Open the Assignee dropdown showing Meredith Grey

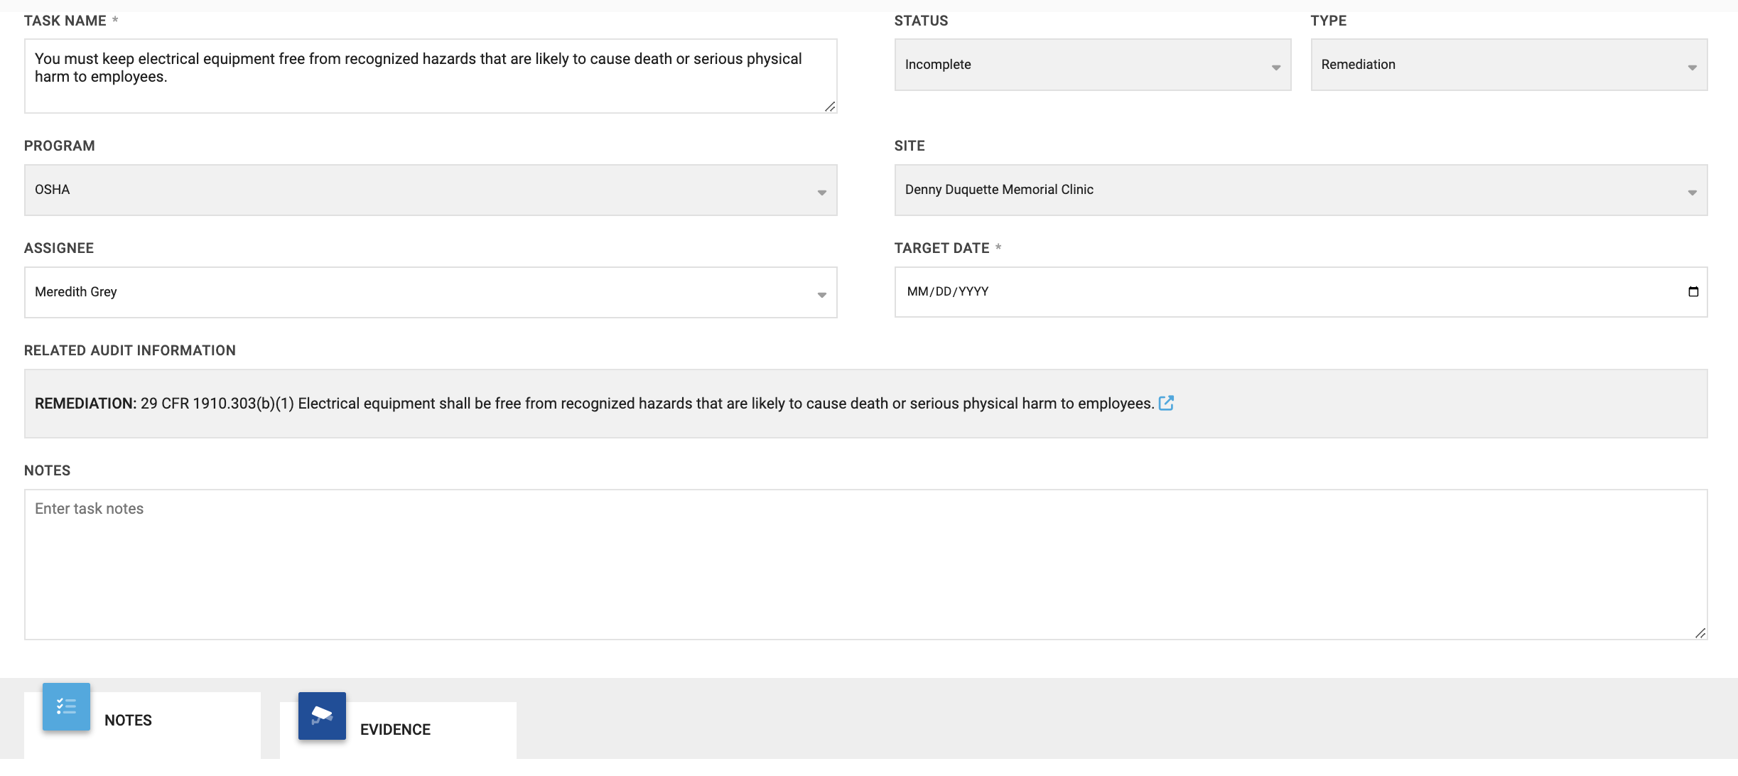(430, 292)
